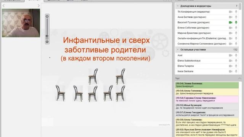Select participant Asel
Screen dimensions: 244x137
180,55
